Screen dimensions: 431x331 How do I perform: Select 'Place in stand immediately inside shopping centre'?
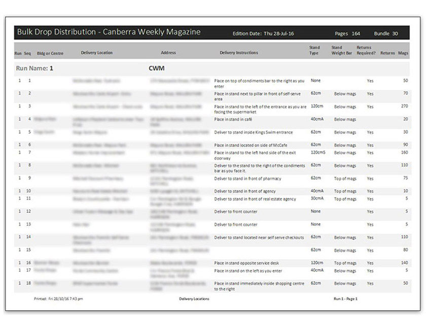(x=259, y=286)
